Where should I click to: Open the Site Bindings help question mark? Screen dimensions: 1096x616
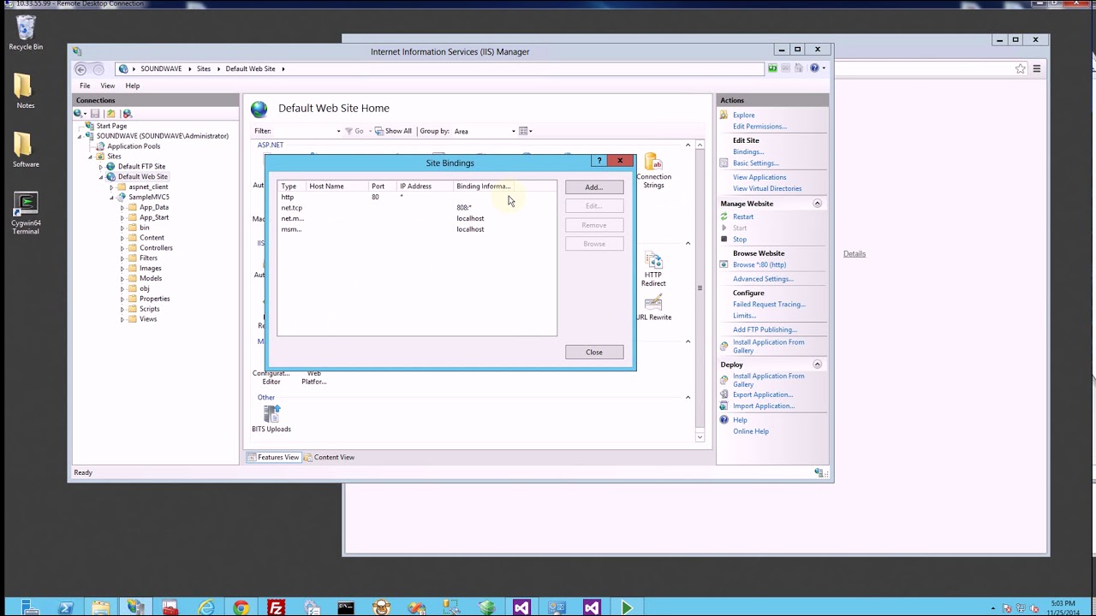pyautogui.click(x=599, y=161)
